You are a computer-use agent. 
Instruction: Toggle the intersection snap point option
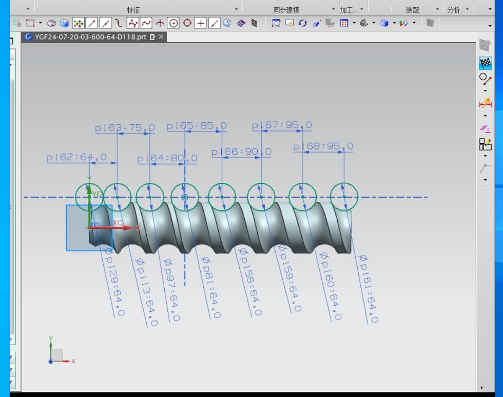(x=160, y=23)
